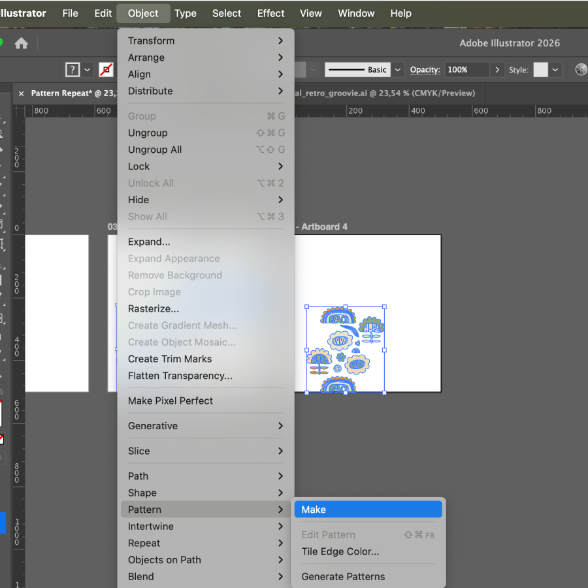Click the Opacity label link
The width and height of the screenshot is (588, 588).
coord(425,70)
